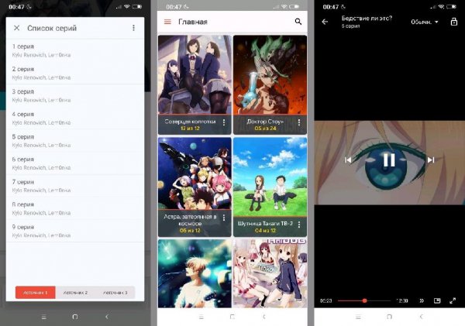This screenshot has width=465, height=326.
Task: Toggle fullscreen in the video player
Action: 453,300
